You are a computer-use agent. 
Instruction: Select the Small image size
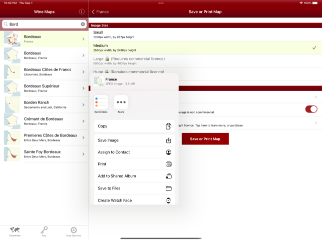(205, 34)
